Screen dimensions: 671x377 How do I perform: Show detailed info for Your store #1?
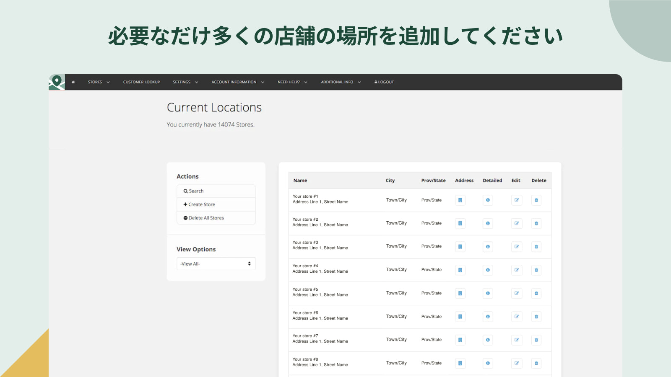coord(488,200)
